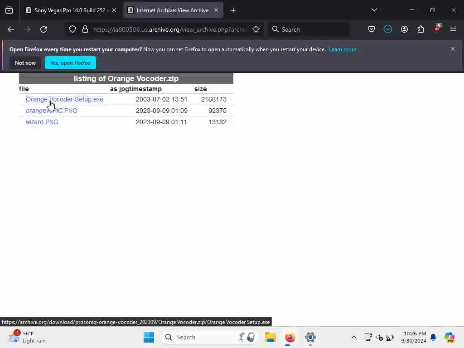View site security lock info
The height and width of the screenshot is (348, 464).
point(85,29)
